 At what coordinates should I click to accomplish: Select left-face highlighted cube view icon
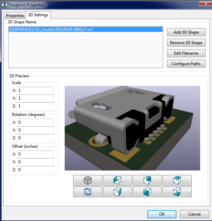(117, 180)
